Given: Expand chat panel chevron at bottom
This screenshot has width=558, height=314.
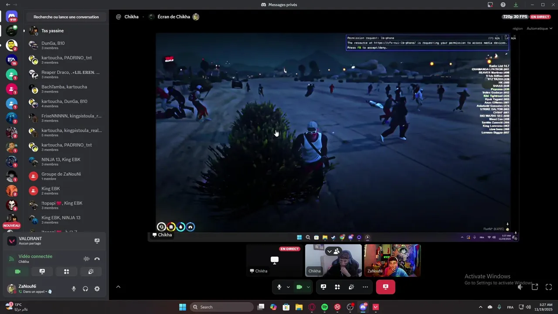Looking at the screenshot, I should 118,287.
